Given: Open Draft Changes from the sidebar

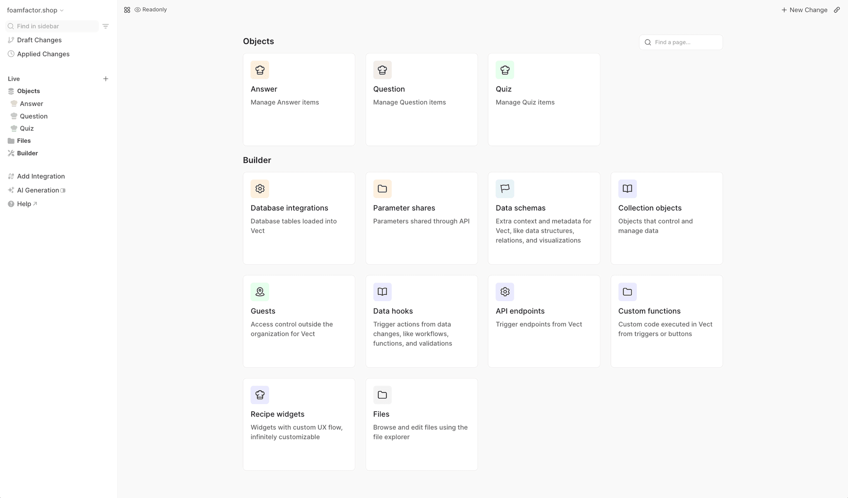Looking at the screenshot, I should pyautogui.click(x=39, y=40).
